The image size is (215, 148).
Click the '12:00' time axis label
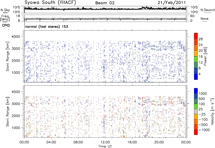(105, 142)
